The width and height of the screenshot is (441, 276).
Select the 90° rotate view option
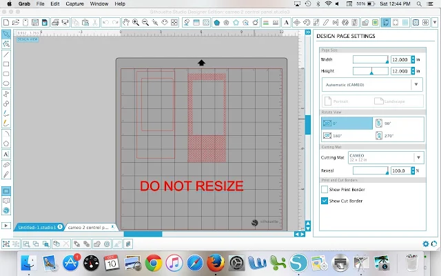point(398,124)
